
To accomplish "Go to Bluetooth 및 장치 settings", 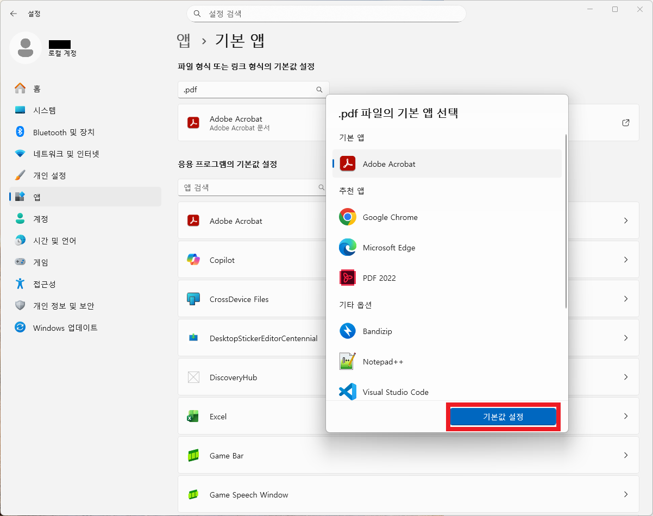I will tap(85, 132).
